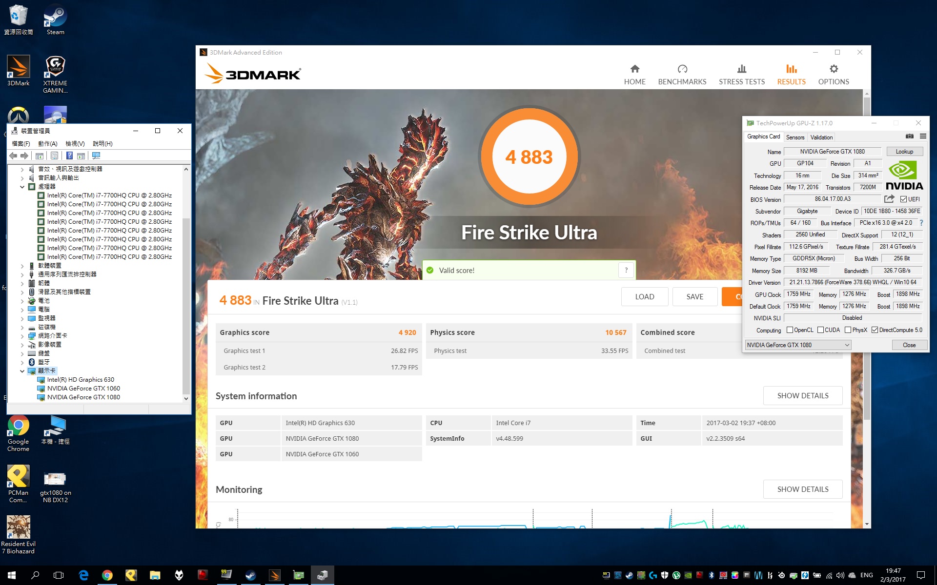Open GPU-Z hamburger menu icon
This screenshot has height=585, width=937.
coord(923,136)
